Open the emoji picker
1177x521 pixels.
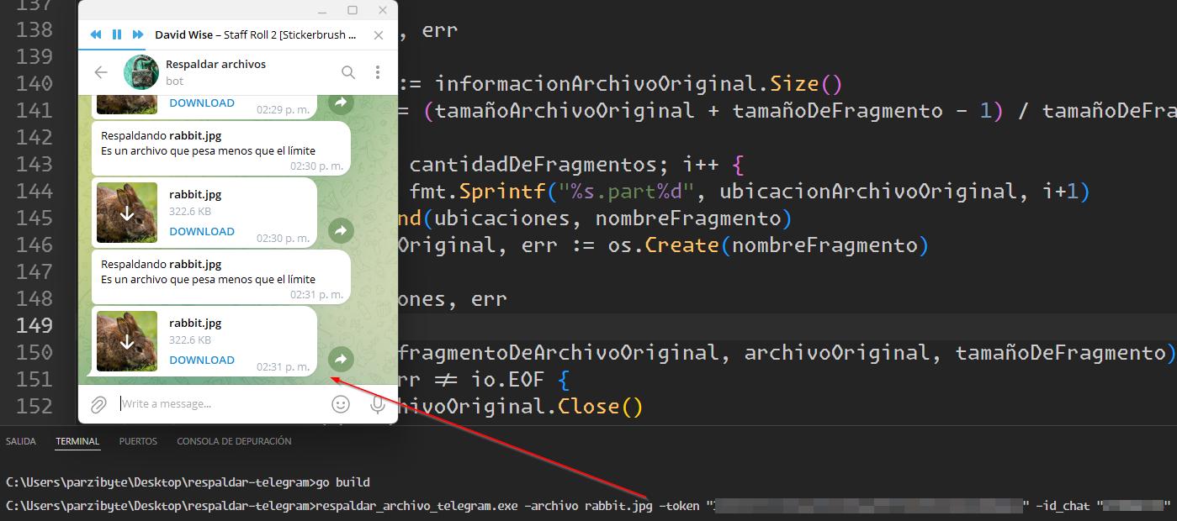341,404
